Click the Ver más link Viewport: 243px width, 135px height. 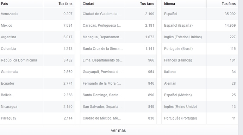118,130
